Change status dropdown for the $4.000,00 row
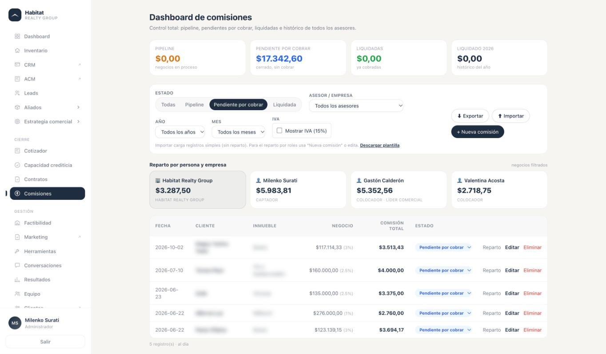The width and height of the screenshot is (606, 354). click(443, 270)
